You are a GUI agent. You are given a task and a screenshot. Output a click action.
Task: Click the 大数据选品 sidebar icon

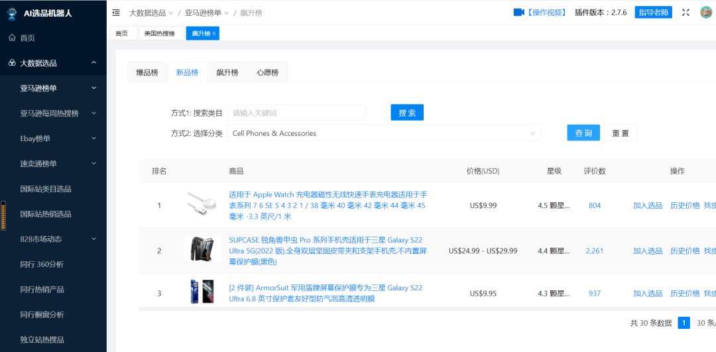pos(13,63)
